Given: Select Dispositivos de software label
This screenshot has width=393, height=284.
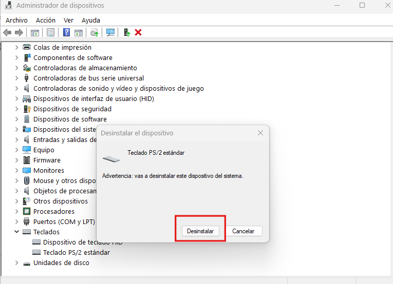Looking at the screenshot, I should [x=70, y=119].
